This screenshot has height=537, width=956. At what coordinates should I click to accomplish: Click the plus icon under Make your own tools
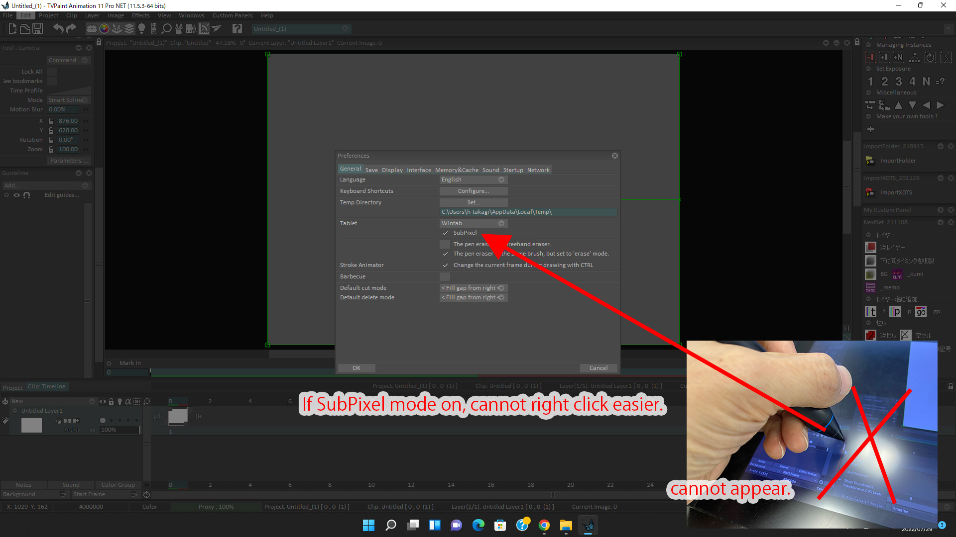870,129
